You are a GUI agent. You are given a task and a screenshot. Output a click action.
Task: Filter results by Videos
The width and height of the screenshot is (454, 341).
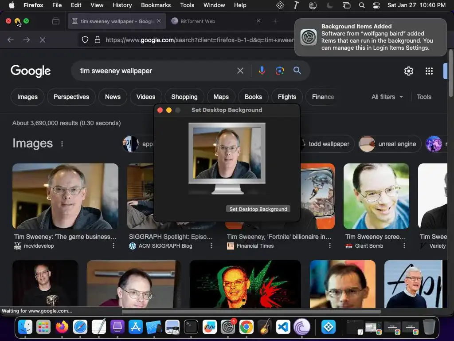click(x=145, y=97)
